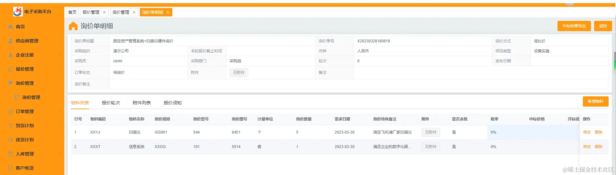Click the 企业注册 user icon
Image resolution: width=616 pixels, height=175 pixels.
(x=11, y=55)
